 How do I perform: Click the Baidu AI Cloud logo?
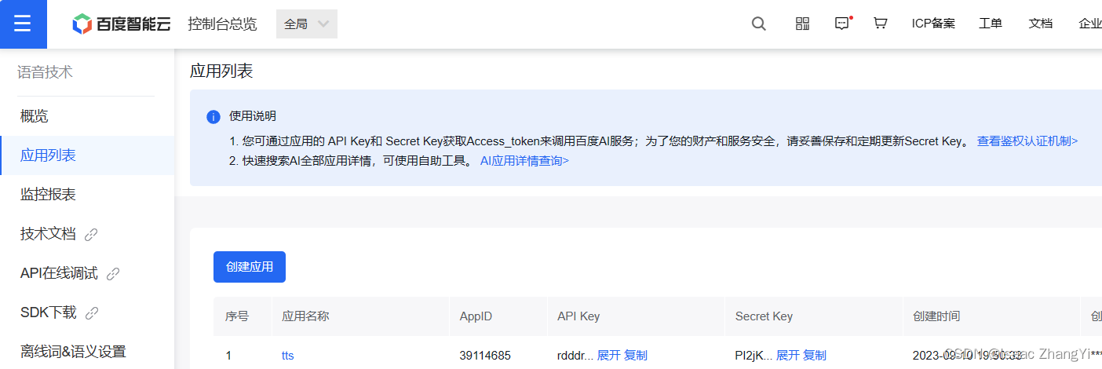click(x=122, y=24)
